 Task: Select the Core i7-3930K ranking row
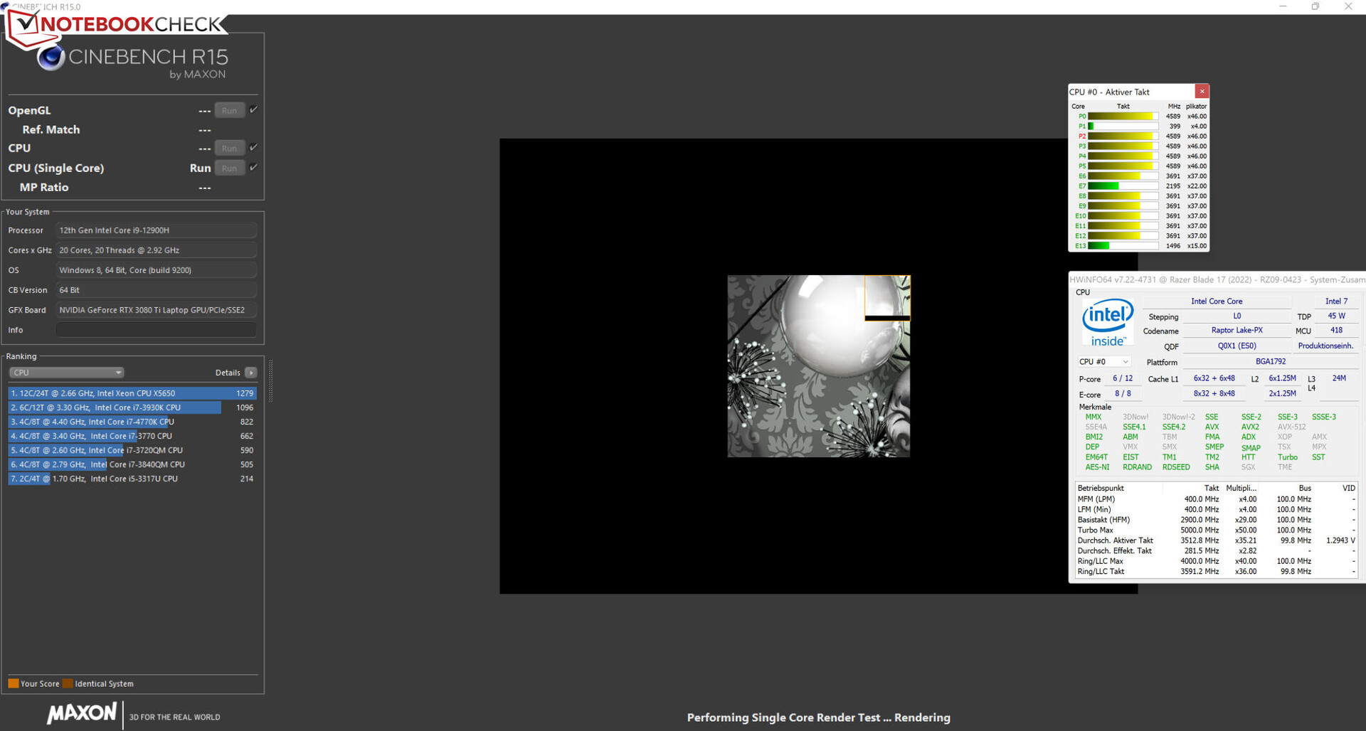[132, 407]
